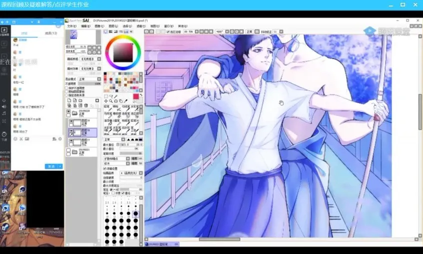
Task: Click the delete layer trash icon
Action: pyautogui.click(x=86, y=105)
